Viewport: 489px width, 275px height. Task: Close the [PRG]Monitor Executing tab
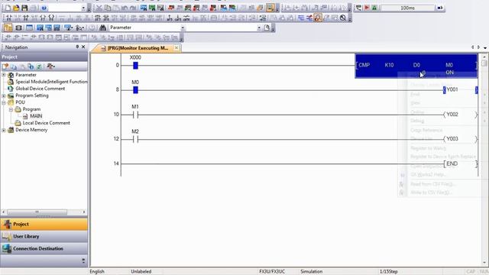176,47
